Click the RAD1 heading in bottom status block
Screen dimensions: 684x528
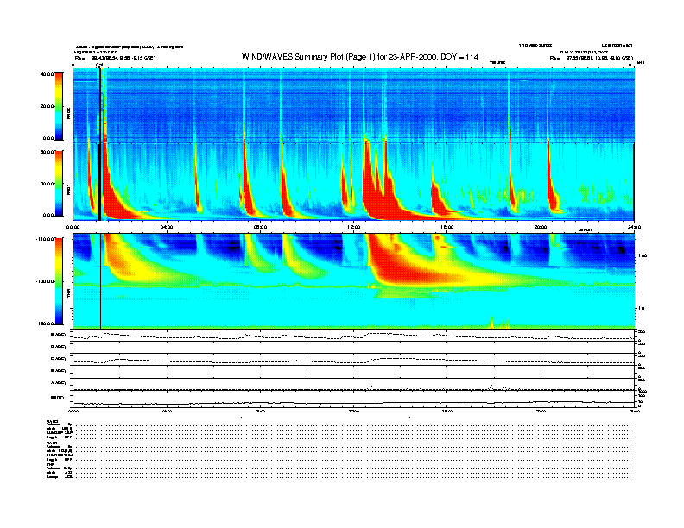pos(52,443)
